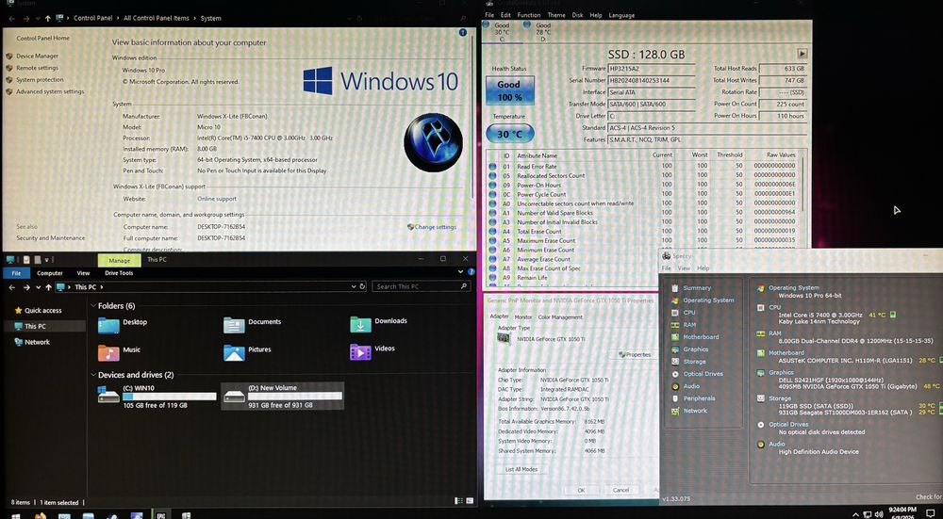Viewport: 943px width, 519px height.
Task: Open address bar history dropdown
Action: (x=354, y=287)
